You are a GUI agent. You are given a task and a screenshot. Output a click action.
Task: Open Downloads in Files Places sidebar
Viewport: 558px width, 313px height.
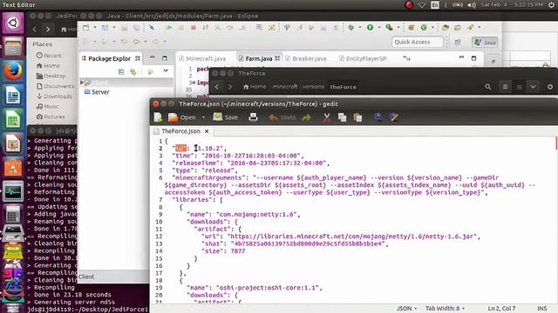[x=54, y=97]
